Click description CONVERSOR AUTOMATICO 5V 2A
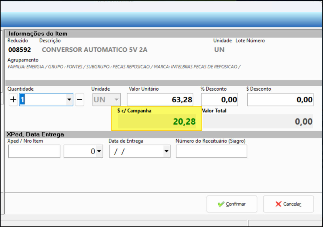323x227 pixels. [x=94, y=50]
